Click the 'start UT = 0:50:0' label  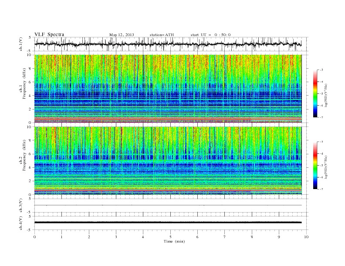click(210, 35)
